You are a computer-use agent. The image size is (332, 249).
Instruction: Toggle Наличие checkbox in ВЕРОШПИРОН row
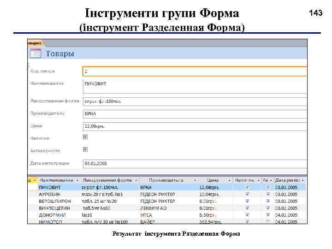pyautogui.click(x=247, y=201)
